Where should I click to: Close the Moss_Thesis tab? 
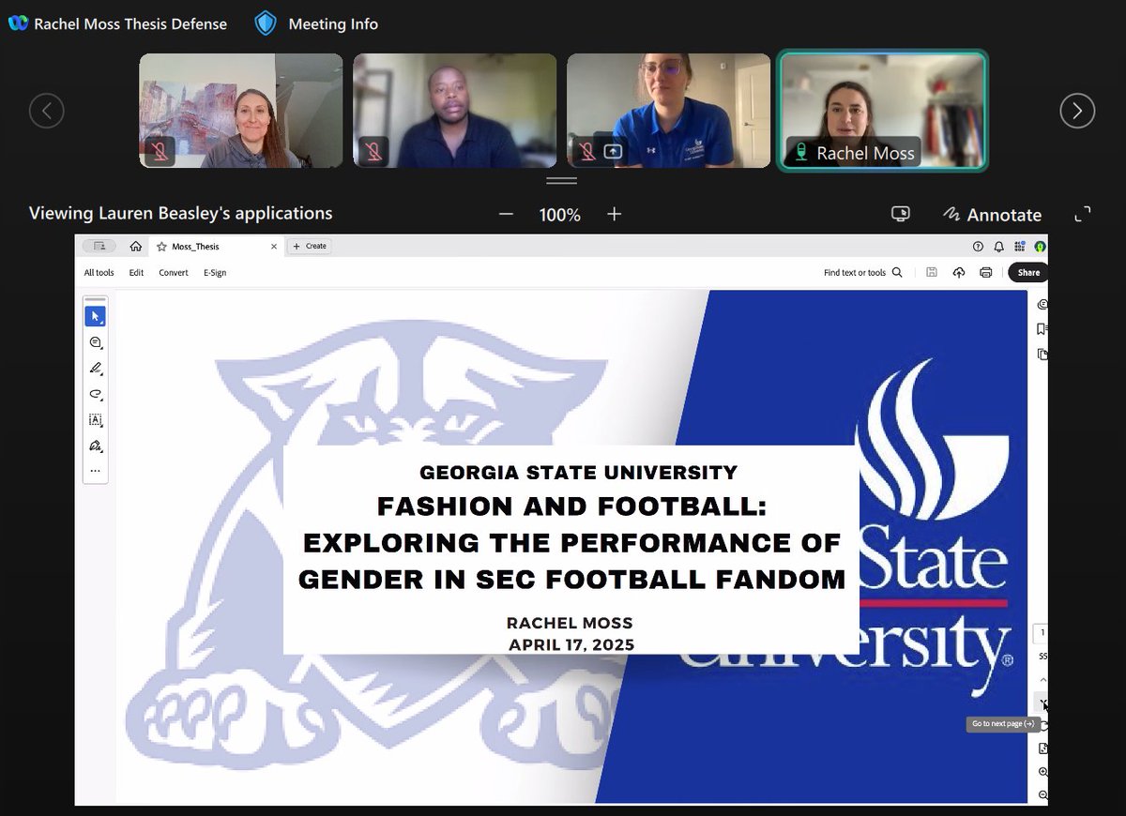pyautogui.click(x=274, y=246)
